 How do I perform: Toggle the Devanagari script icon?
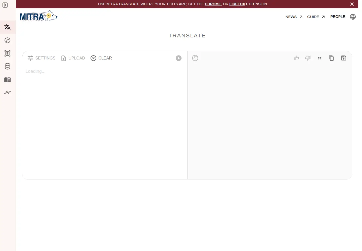(195, 58)
